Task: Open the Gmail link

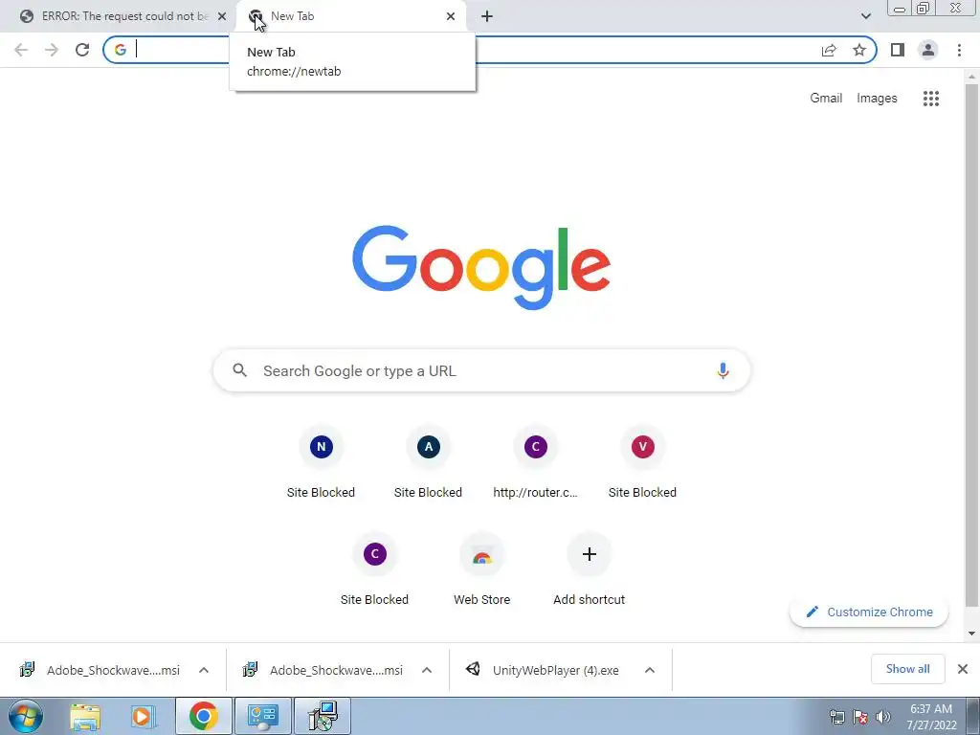Action: tap(826, 99)
